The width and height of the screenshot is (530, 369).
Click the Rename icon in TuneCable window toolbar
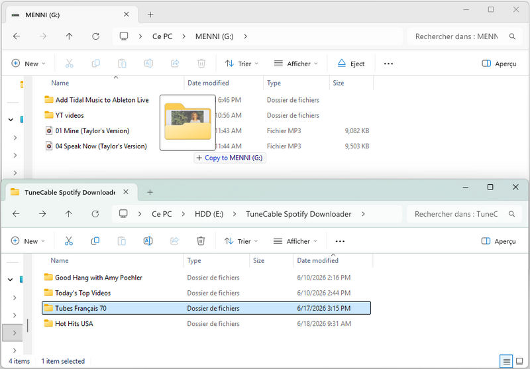148,241
